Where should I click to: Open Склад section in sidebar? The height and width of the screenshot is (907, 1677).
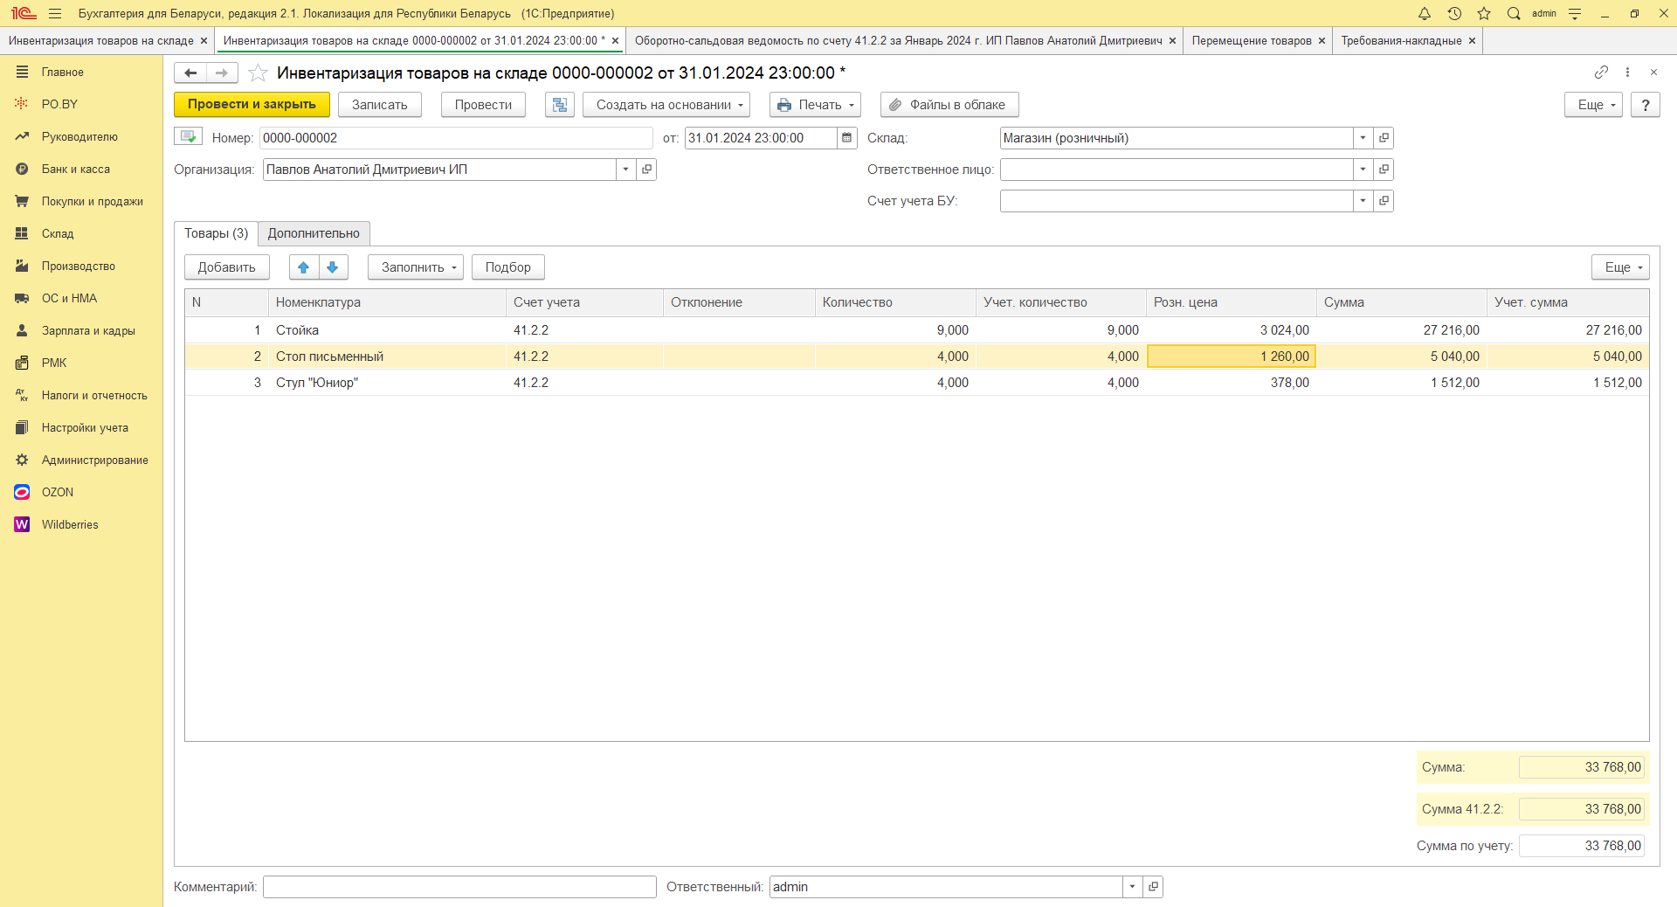click(x=58, y=234)
